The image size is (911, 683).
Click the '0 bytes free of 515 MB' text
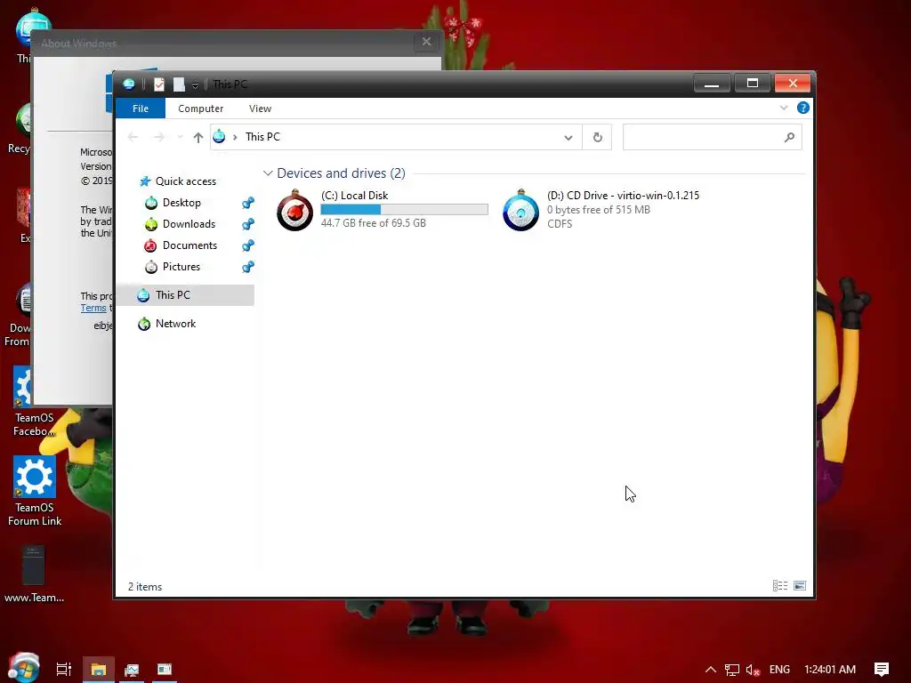(x=599, y=210)
